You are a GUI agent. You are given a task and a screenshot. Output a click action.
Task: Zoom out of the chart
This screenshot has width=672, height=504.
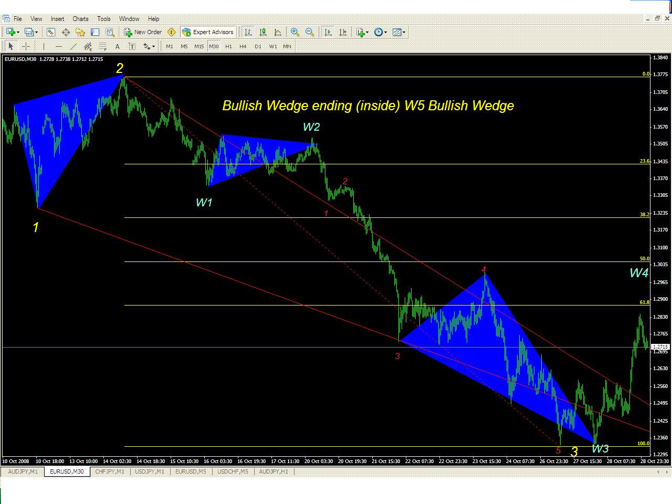click(310, 32)
